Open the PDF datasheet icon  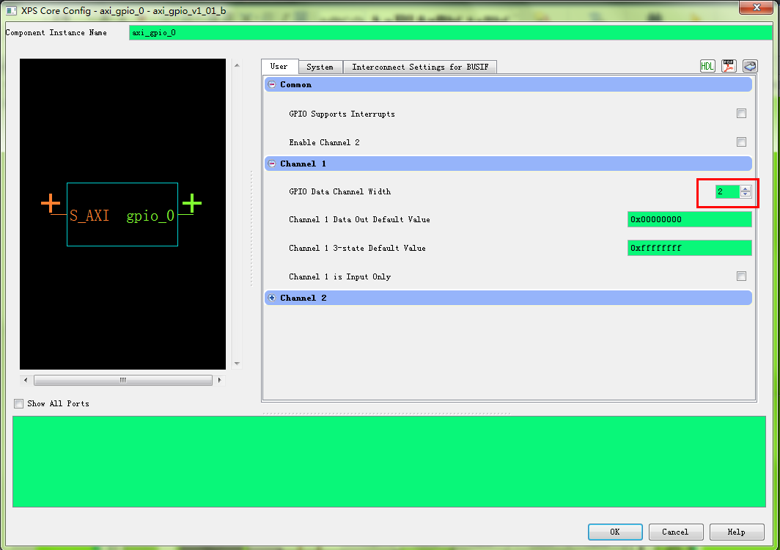[x=729, y=66]
